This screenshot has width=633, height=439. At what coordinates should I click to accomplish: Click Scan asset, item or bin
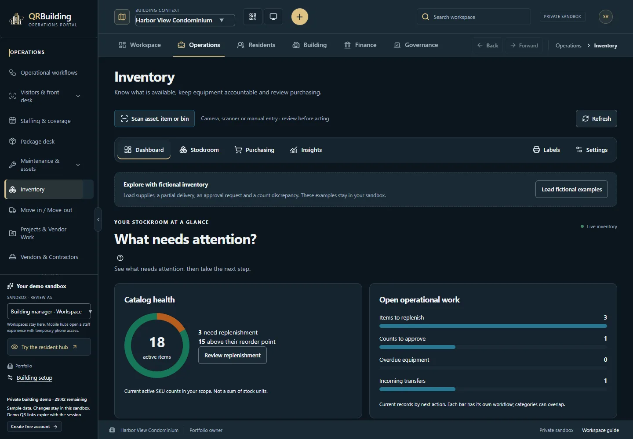(154, 119)
